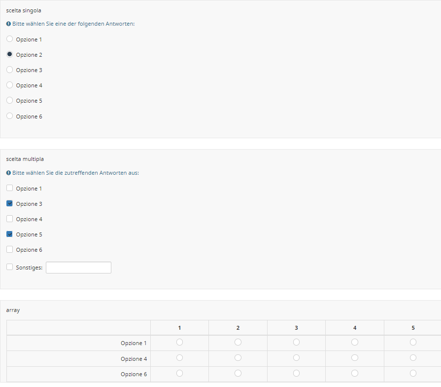
Task: Check the Sonstiges checkbox
Action: tap(9, 267)
